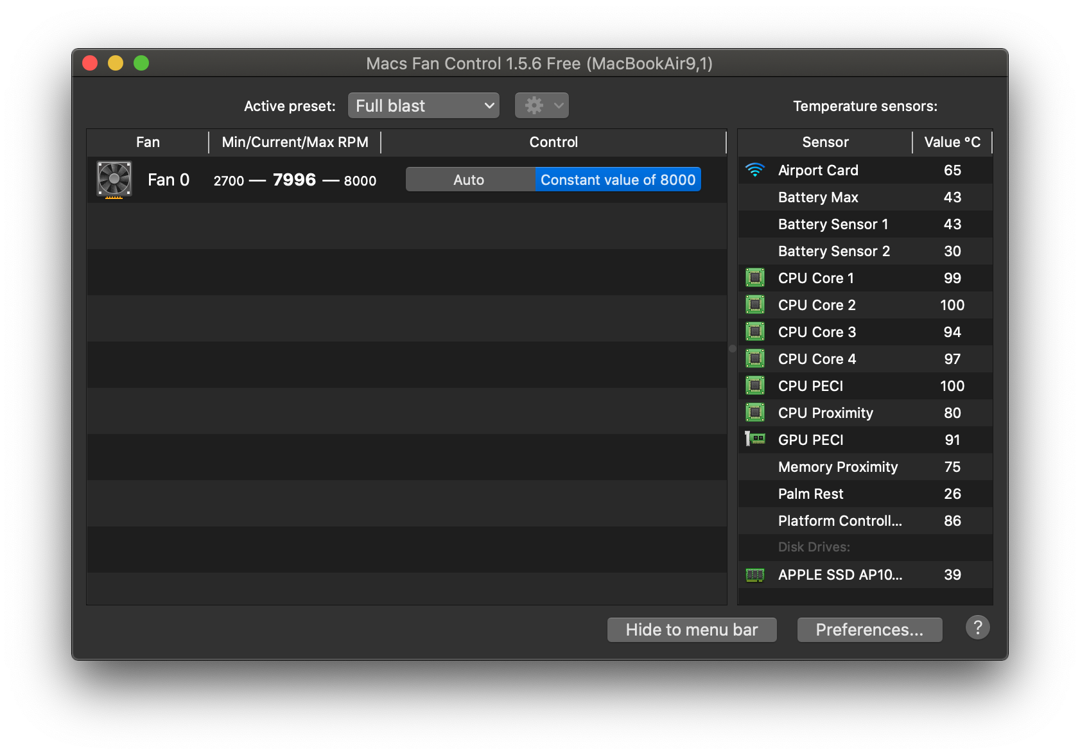The width and height of the screenshot is (1080, 755).
Task: Click the CPU Core 2 chip icon
Action: point(755,305)
